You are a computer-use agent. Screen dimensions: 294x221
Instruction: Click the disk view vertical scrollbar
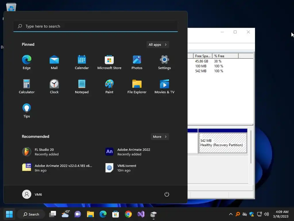tap(251, 146)
